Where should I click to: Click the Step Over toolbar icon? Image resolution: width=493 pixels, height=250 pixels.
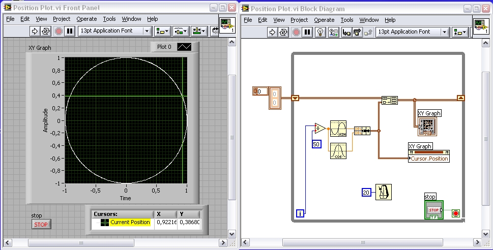point(358,32)
